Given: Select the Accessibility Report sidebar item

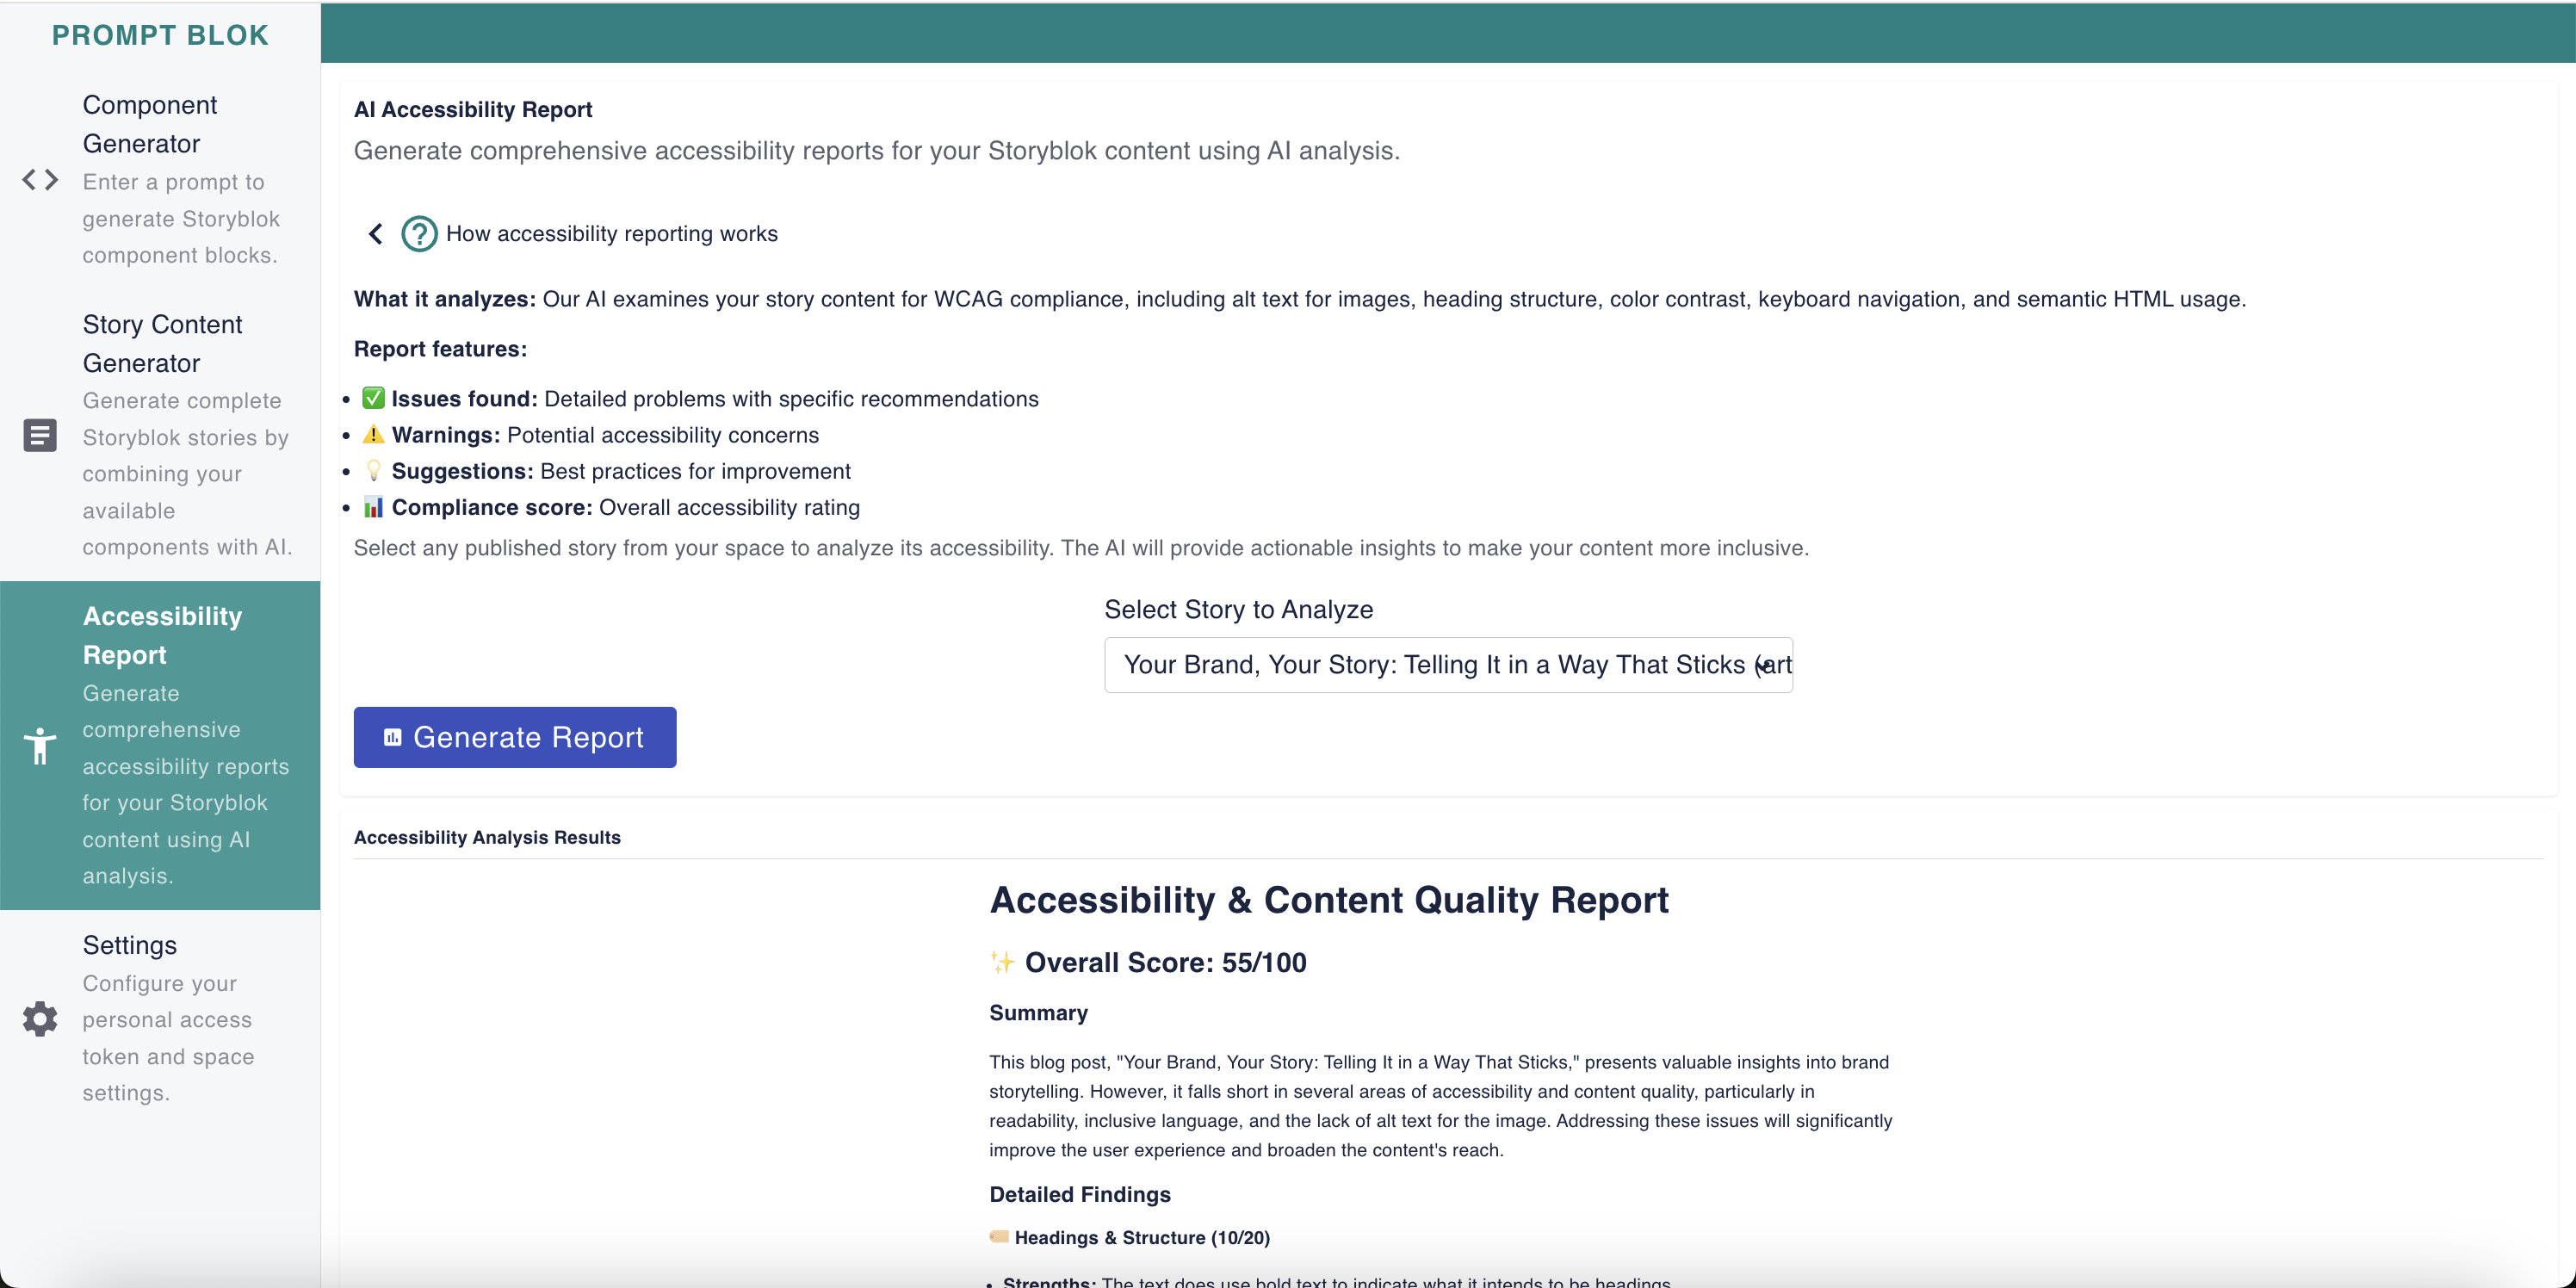Looking at the screenshot, I should [162, 636].
